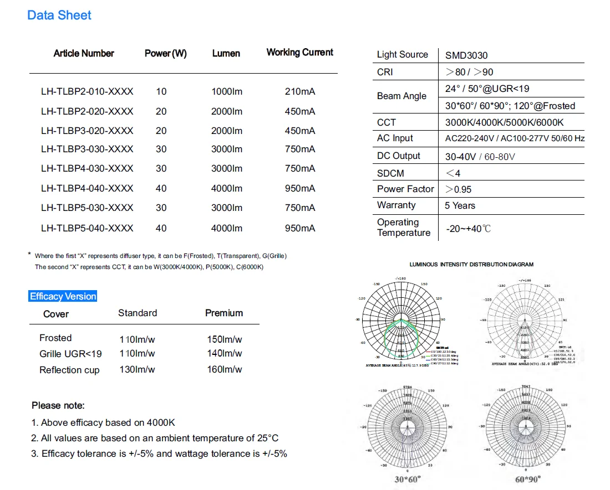Click the 5 Years warranty value

pos(460,205)
